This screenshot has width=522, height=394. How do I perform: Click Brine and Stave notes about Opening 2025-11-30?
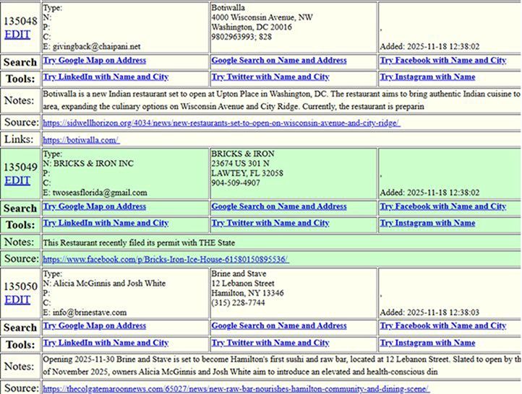coord(282,365)
